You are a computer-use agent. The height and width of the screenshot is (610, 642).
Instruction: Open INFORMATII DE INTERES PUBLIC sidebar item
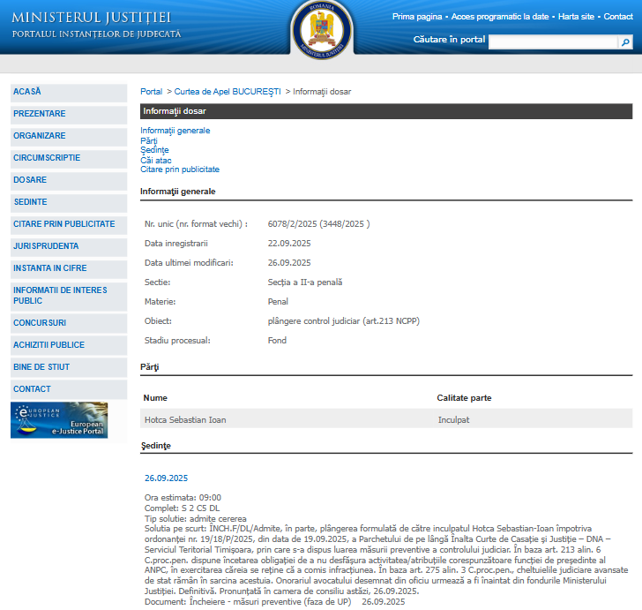pyautogui.click(x=69, y=296)
